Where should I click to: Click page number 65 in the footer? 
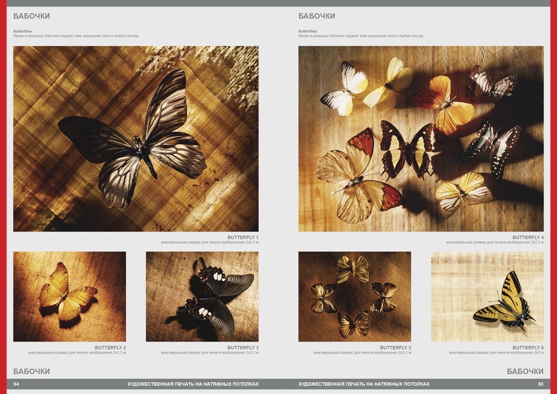[541, 384]
